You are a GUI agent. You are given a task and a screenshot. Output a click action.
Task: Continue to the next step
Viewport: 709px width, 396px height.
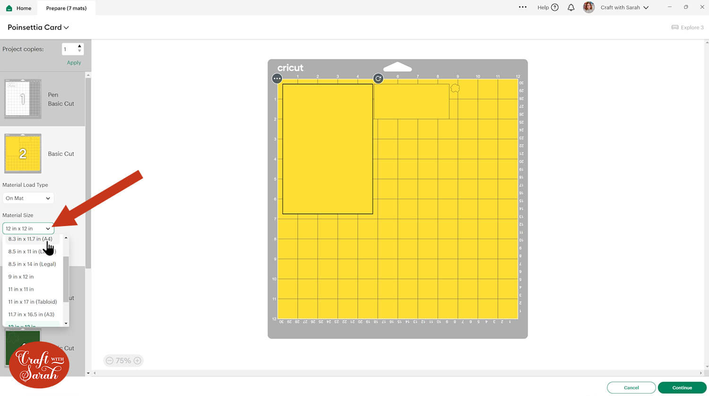(x=682, y=388)
